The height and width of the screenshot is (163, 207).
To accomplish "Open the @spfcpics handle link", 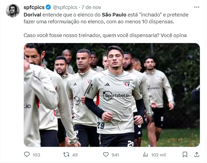I will coord(65,7).
